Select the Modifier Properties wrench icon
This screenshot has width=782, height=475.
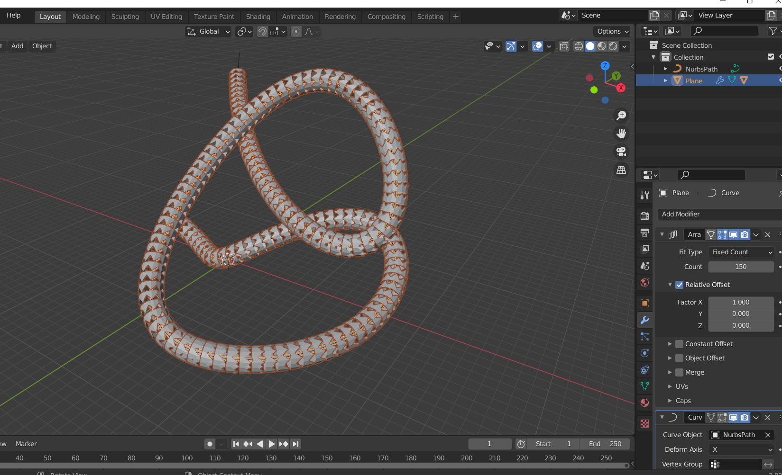644,320
